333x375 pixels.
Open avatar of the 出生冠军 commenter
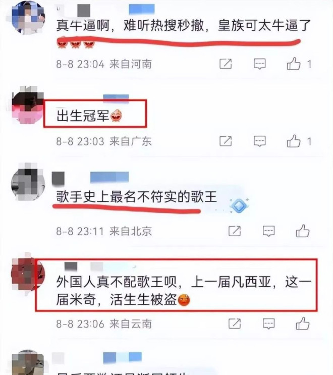(x=28, y=104)
